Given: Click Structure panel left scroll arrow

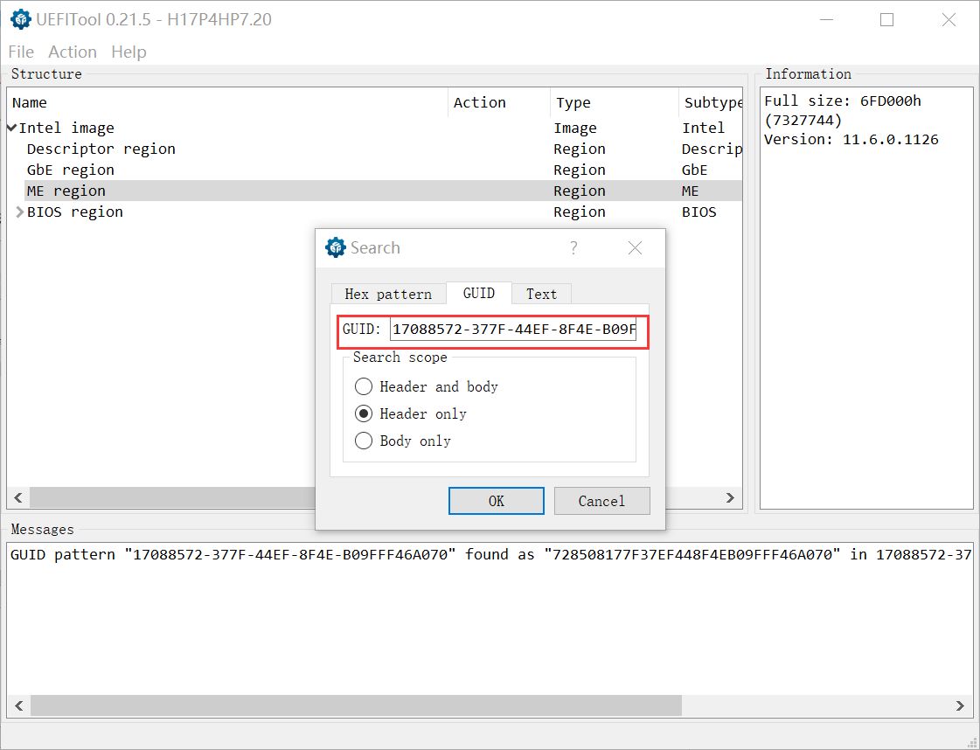Looking at the screenshot, I should [x=18, y=497].
